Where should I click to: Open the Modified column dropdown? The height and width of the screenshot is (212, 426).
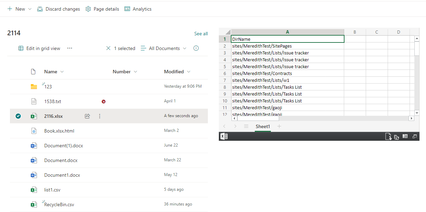(x=189, y=72)
